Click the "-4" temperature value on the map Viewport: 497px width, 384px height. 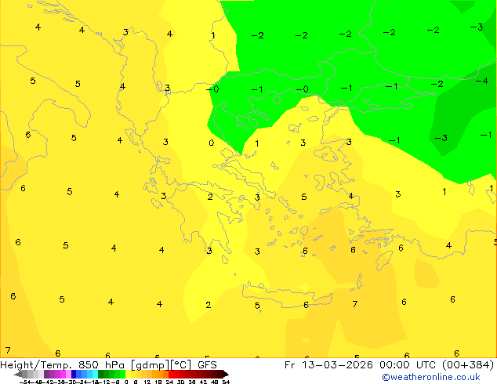(x=481, y=81)
